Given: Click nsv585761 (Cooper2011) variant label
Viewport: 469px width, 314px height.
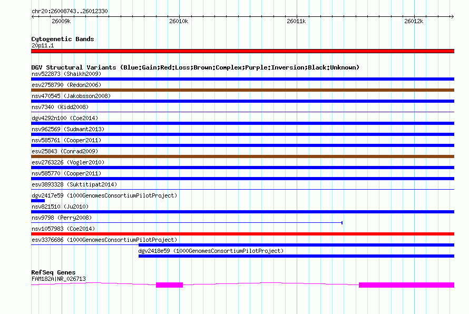Looking at the screenshot, I should coord(66,140).
